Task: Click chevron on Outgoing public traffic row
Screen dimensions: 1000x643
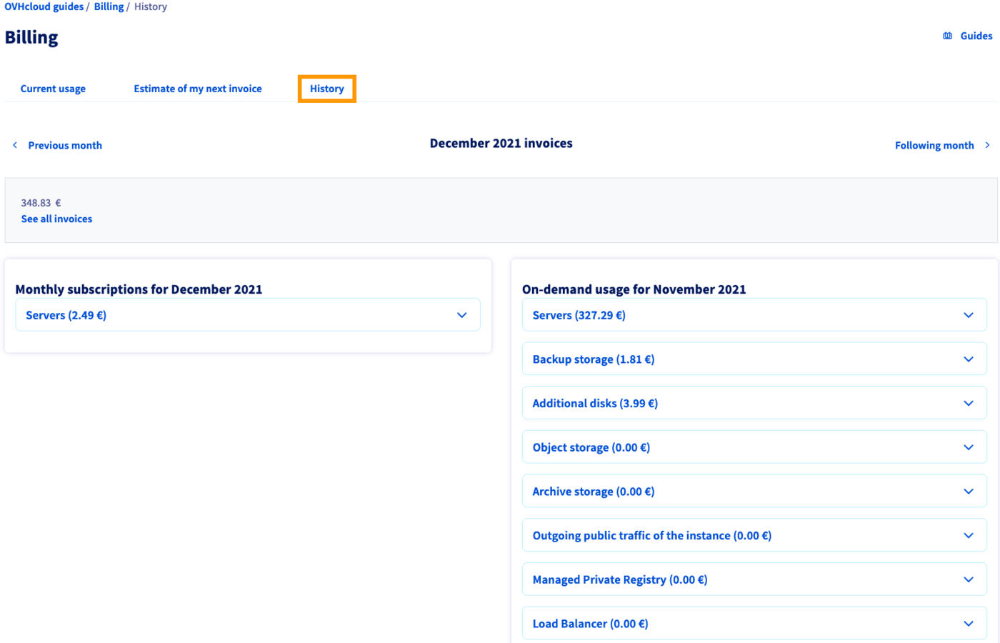Action: pyautogui.click(x=968, y=536)
